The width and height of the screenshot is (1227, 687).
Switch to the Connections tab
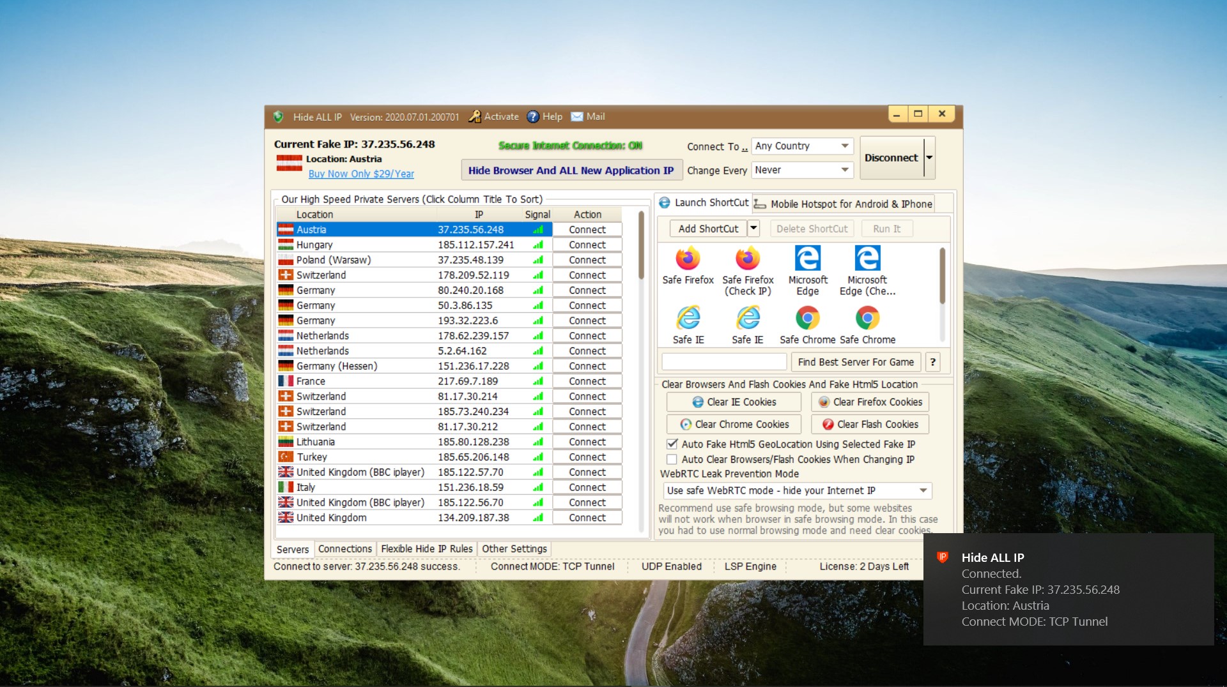pyautogui.click(x=344, y=549)
